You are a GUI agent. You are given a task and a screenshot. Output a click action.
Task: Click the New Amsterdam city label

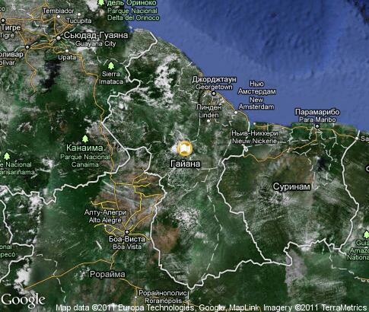coord(256,103)
